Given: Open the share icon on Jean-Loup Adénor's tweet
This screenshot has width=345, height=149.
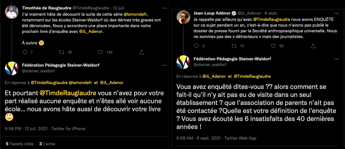Looking at the screenshot, I should click(314, 46).
